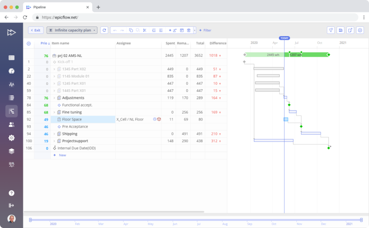
Task: Click the redo arrow in toolbar
Action: pyautogui.click(x=122, y=30)
